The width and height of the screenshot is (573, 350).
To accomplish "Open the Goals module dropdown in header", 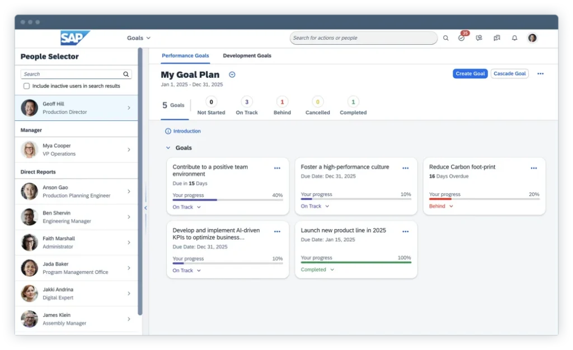I will pos(139,38).
